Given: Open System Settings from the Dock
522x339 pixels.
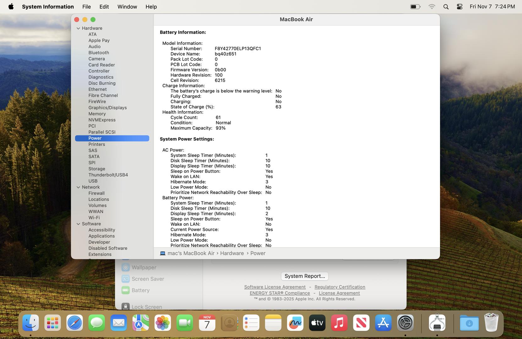Looking at the screenshot, I should coord(405,323).
